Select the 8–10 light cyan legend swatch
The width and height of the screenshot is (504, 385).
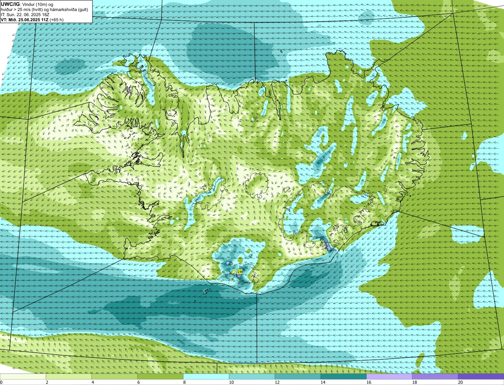point(206,377)
